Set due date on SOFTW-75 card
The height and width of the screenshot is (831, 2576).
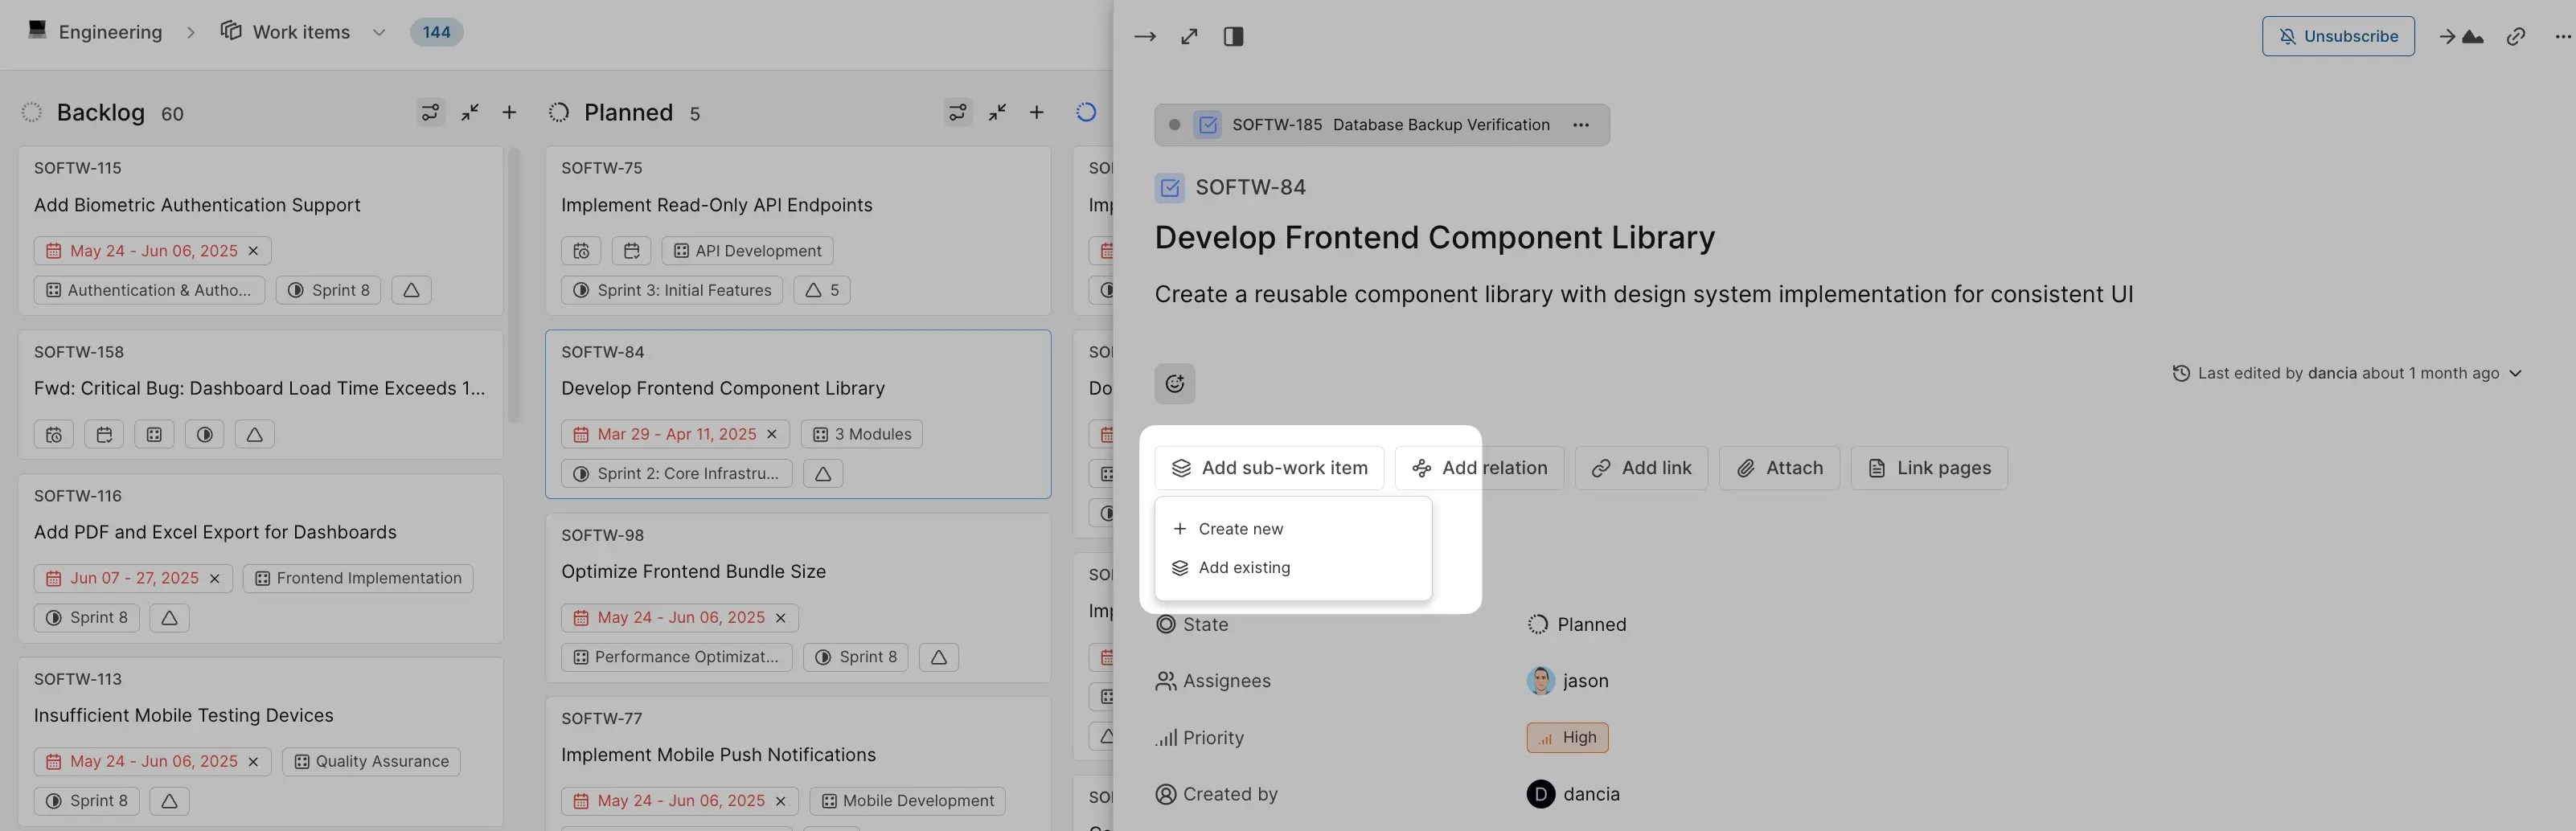coord(631,251)
